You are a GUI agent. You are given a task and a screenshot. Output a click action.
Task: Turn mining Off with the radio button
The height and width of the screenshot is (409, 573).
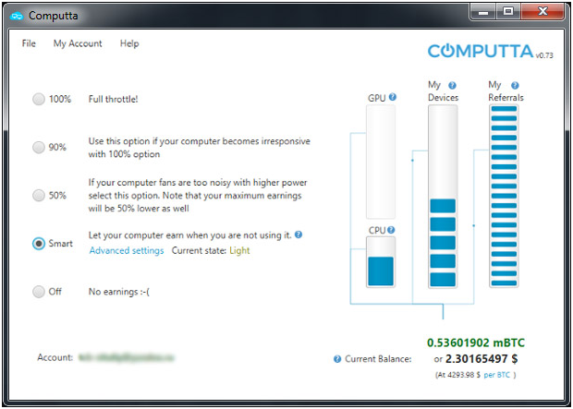point(39,292)
